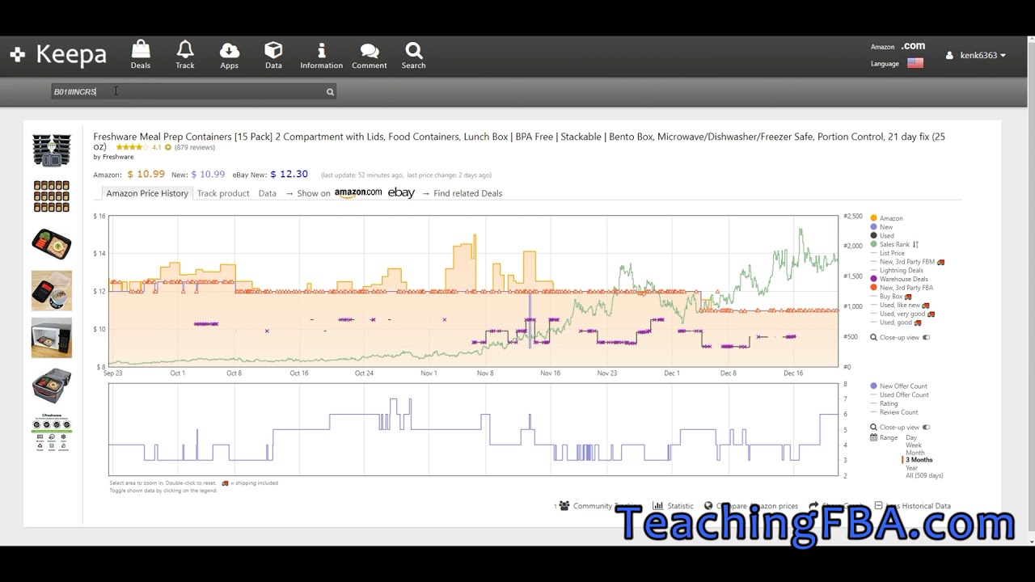This screenshot has width=1035, height=582.
Task: Show product on eBay via the ebay logo
Action: pos(401,192)
